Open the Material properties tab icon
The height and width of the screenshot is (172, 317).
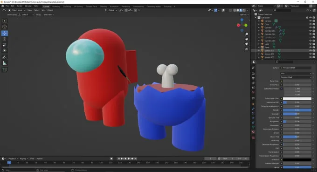click(253, 132)
